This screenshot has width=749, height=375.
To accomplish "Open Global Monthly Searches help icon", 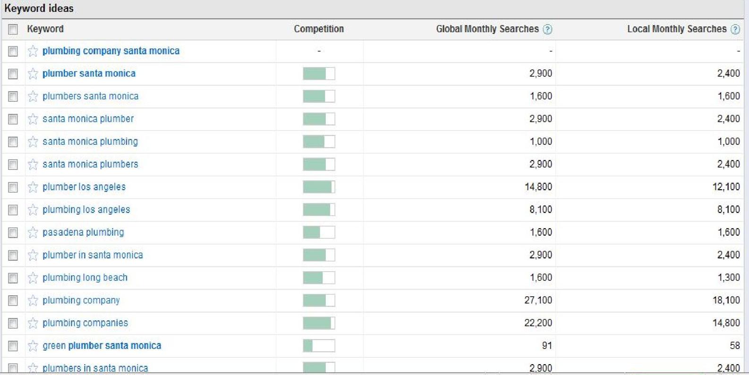I will coord(547,29).
